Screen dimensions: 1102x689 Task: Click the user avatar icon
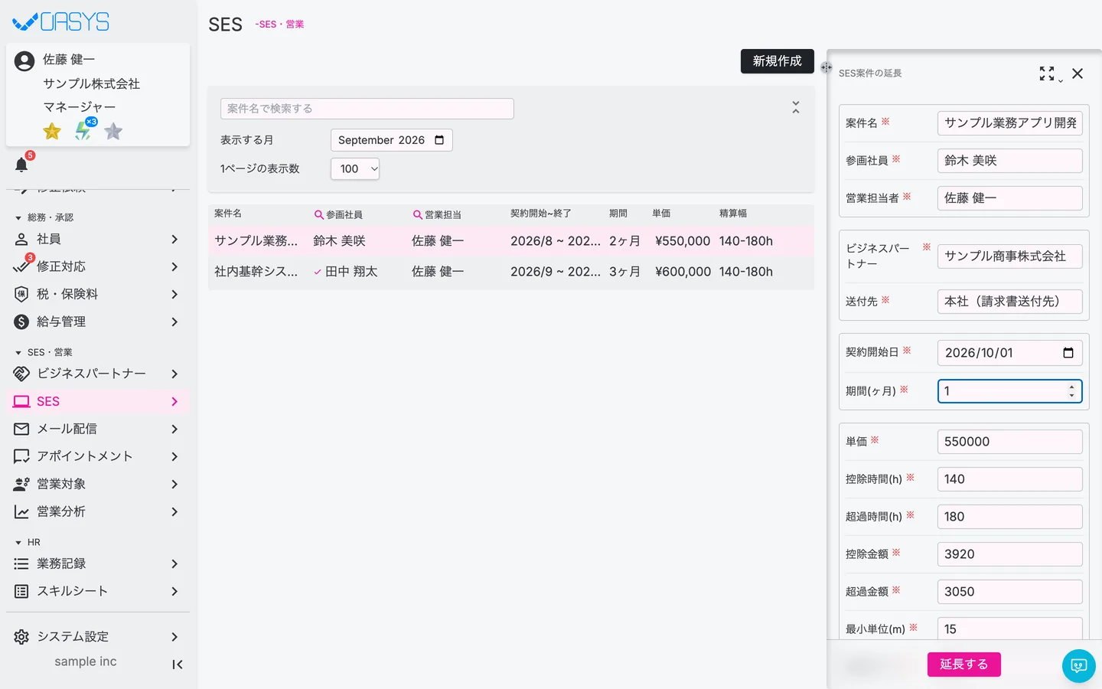[x=24, y=61]
